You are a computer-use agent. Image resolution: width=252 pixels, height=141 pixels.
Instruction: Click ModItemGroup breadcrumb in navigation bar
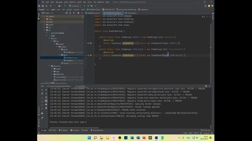(x=94, y=9)
